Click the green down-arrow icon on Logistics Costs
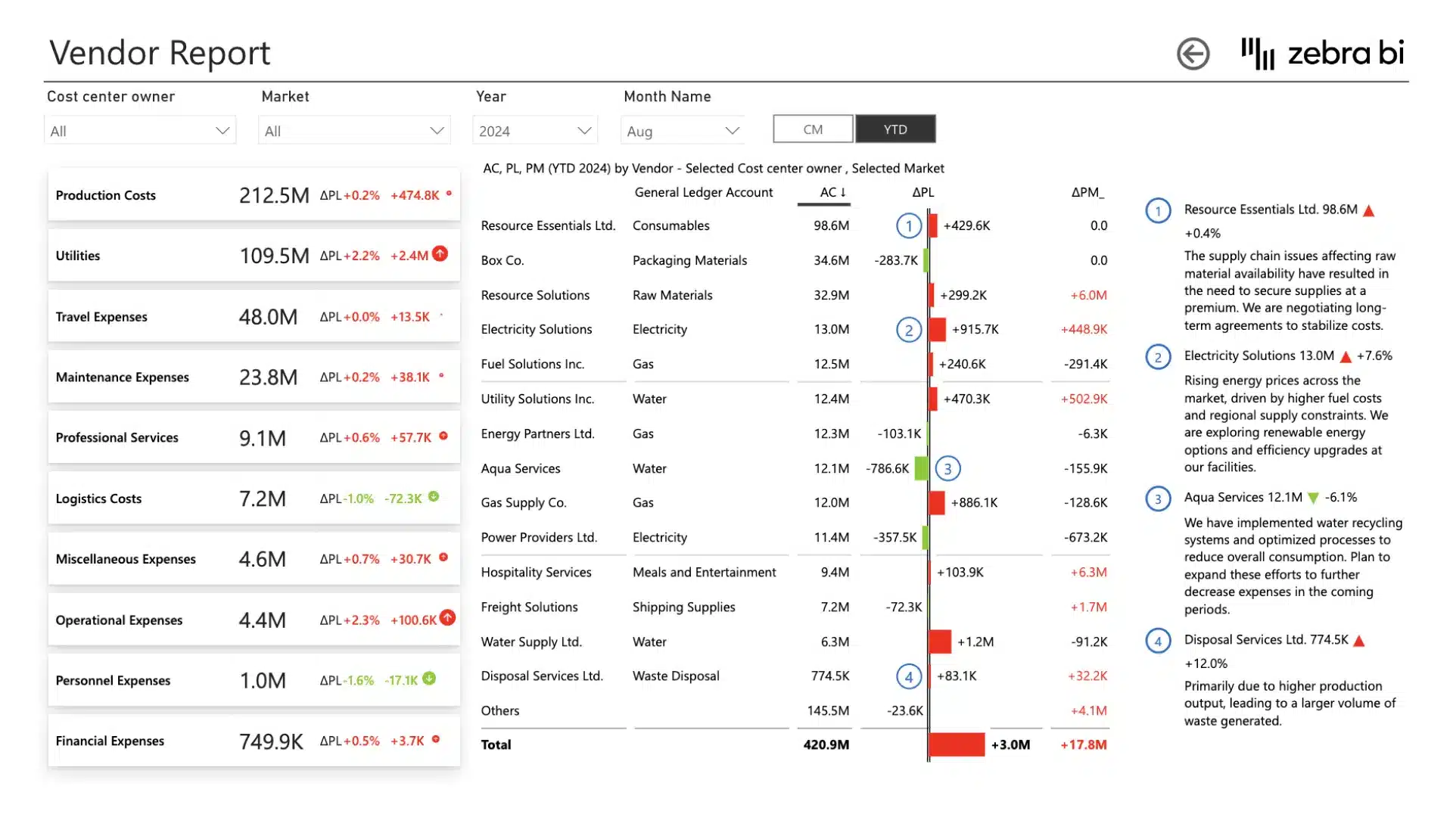Image resolution: width=1453 pixels, height=817 pixels. coord(434,499)
